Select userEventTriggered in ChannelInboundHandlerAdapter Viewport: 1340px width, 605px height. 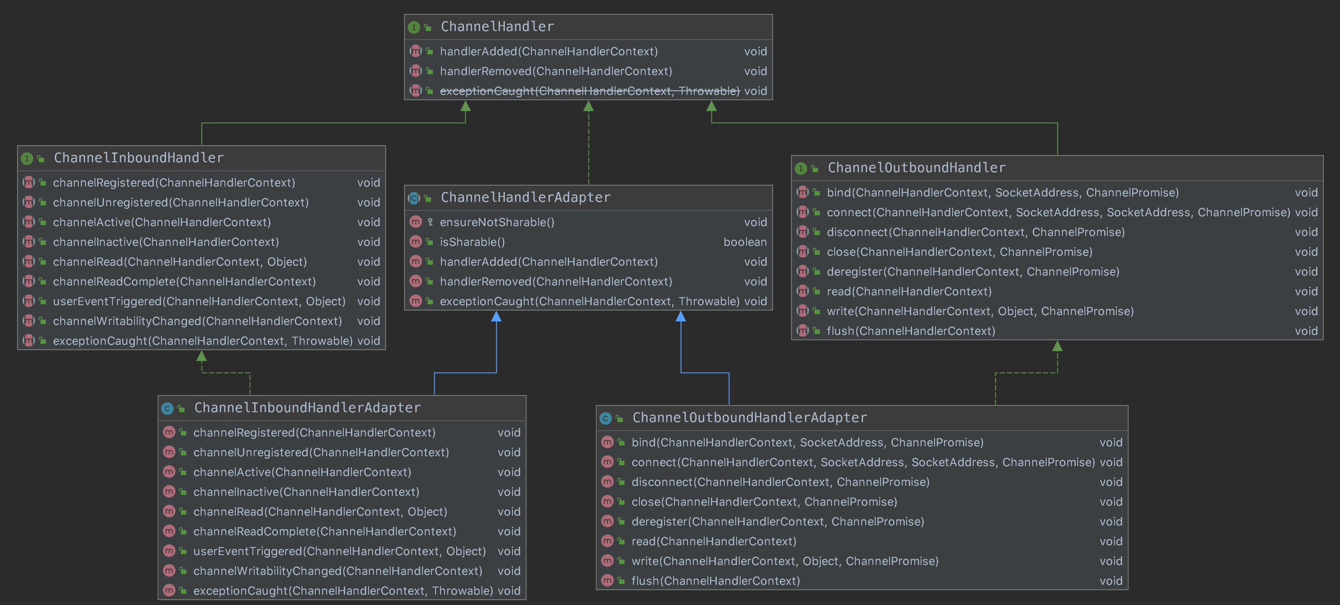coord(339,552)
